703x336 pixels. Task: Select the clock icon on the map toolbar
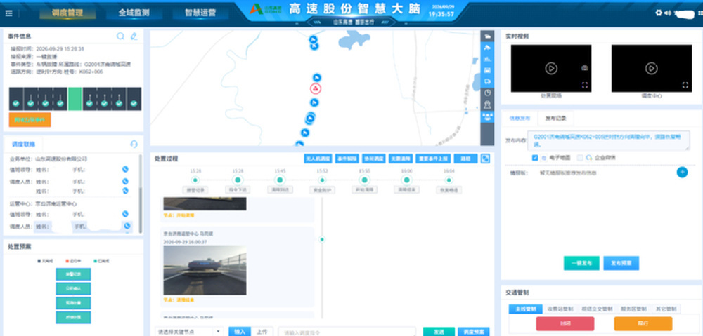487,93
